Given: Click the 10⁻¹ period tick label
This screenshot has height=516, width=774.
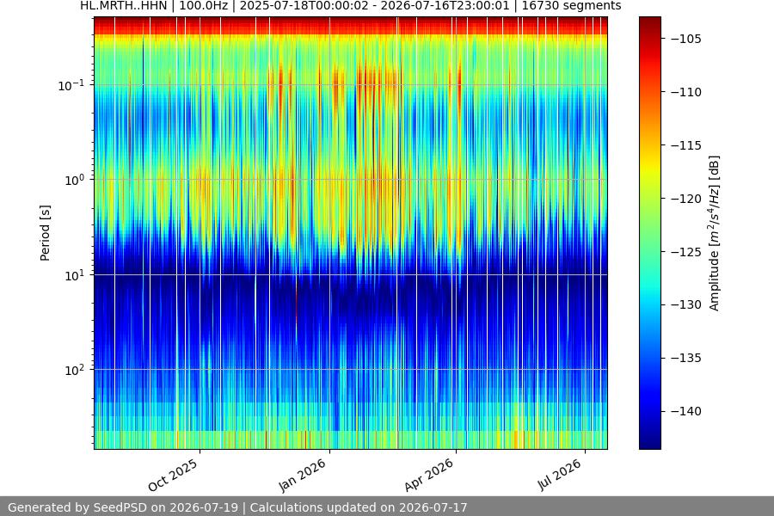Looking at the screenshot, I should pos(71,85).
